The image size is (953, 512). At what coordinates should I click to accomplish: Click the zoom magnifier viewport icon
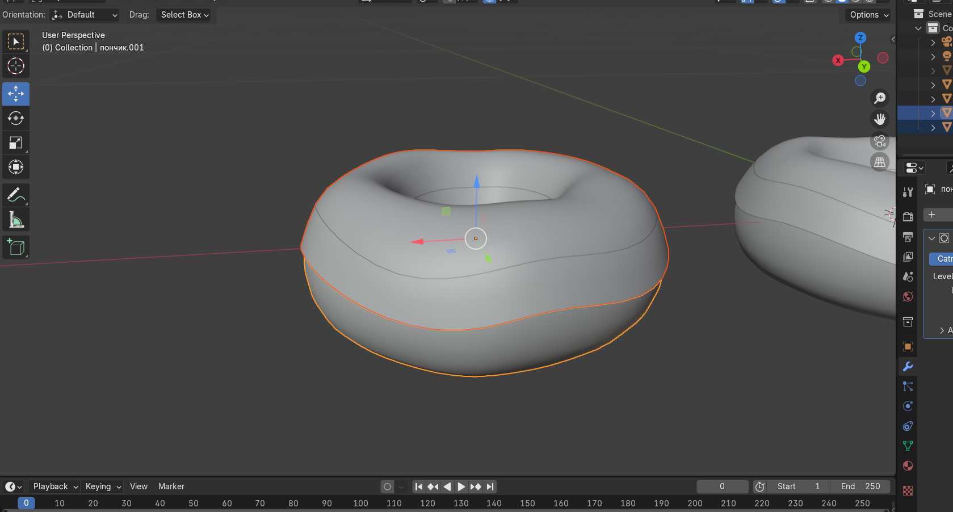(x=880, y=98)
